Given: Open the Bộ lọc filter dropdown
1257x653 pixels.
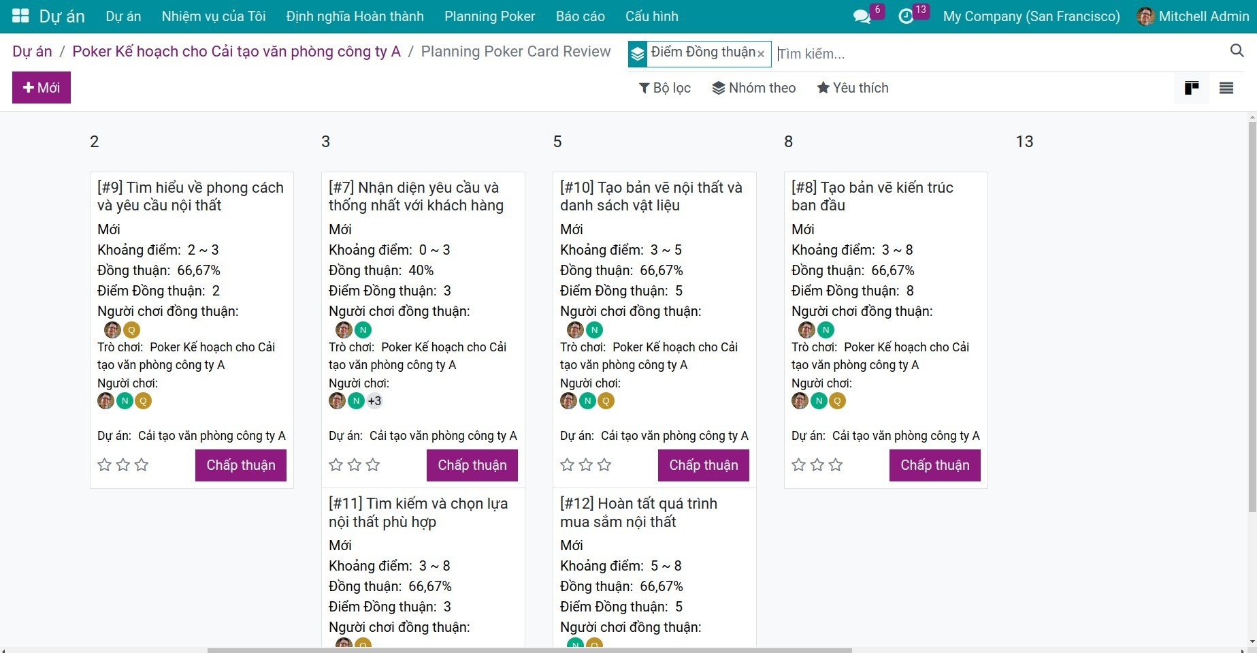Looking at the screenshot, I should click(665, 88).
